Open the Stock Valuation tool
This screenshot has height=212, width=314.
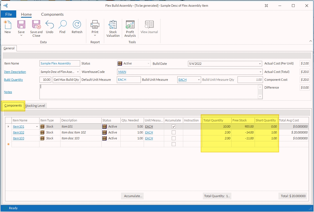tap(113, 25)
